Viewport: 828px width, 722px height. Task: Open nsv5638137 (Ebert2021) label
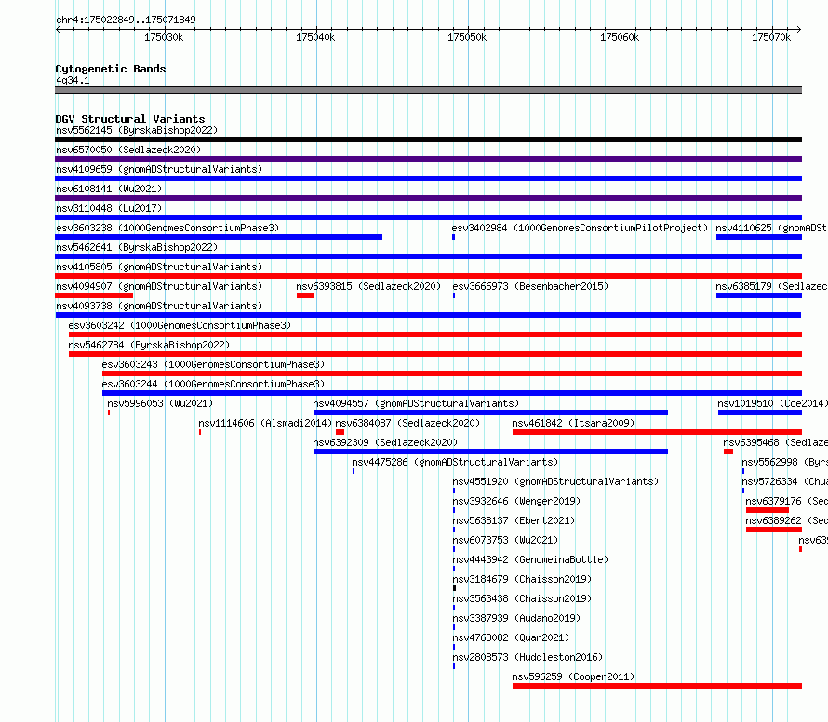pos(514,520)
